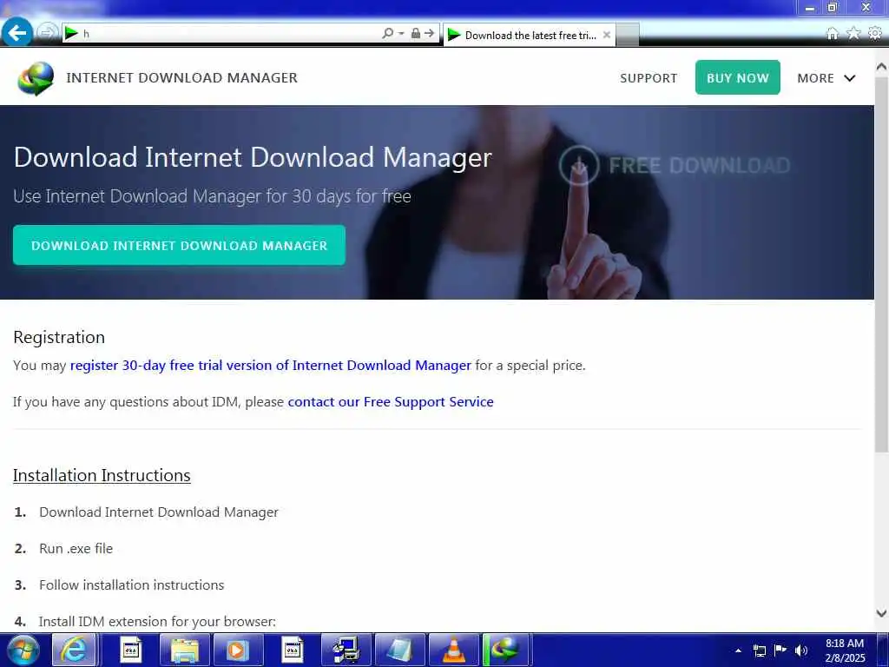Click the volume speaker tray icon
The width and height of the screenshot is (889, 667).
801,650
